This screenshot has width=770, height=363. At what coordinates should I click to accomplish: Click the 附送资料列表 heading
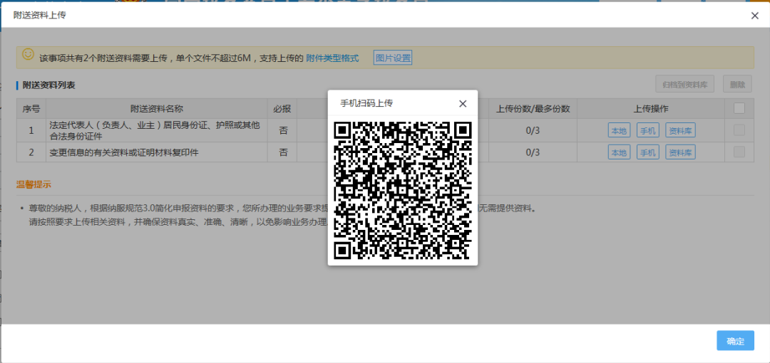pyautogui.click(x=48, y=85)
